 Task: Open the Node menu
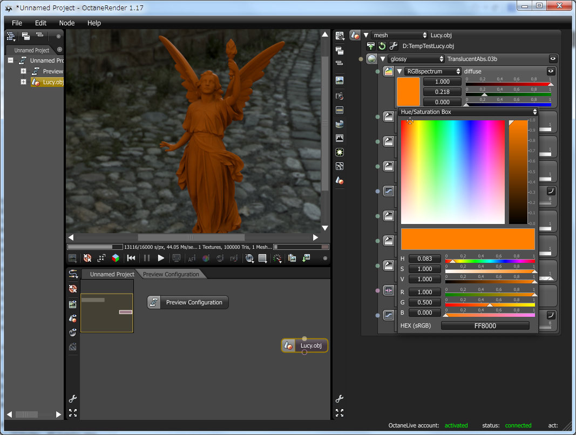[67, 23]
